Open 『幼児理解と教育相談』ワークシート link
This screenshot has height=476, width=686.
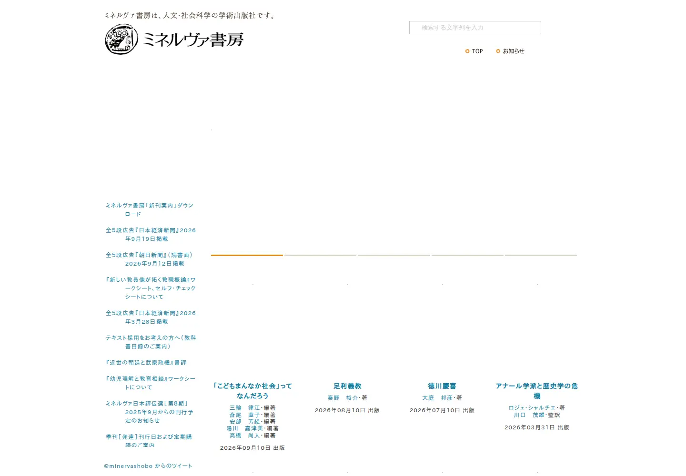pos(151,383)
